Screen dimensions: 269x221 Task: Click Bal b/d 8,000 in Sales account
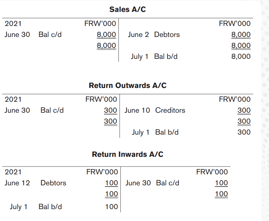(166, 56)
